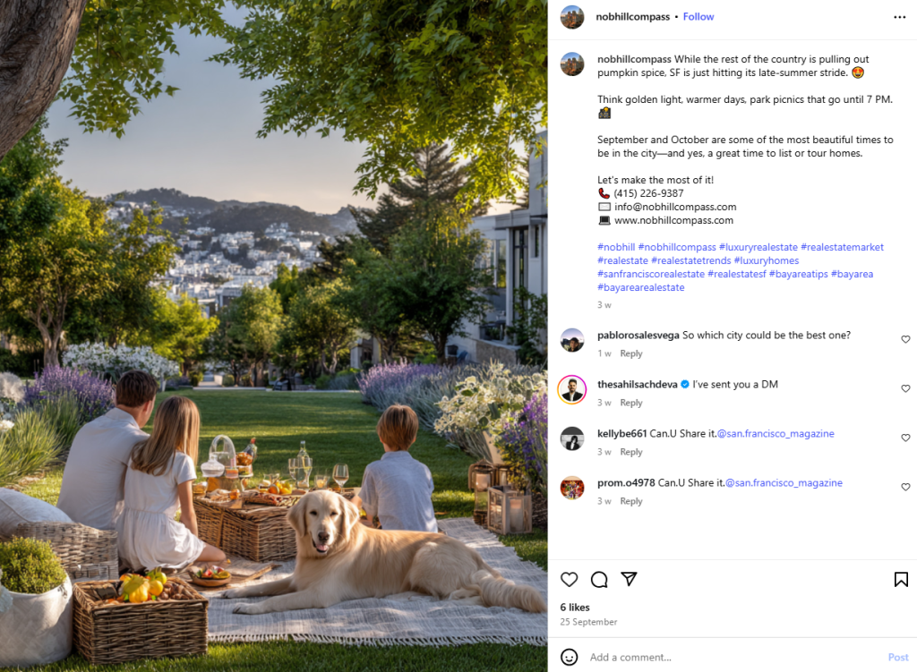Open nobhillcompass profile avatar in header
Screen dimensions: 917x672
[x=572, y=17]
